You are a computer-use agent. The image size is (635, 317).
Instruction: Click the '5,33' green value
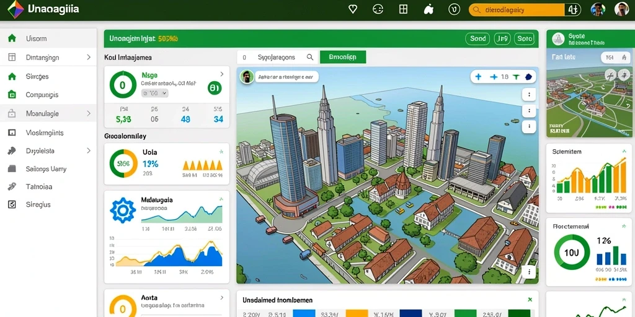123,119
